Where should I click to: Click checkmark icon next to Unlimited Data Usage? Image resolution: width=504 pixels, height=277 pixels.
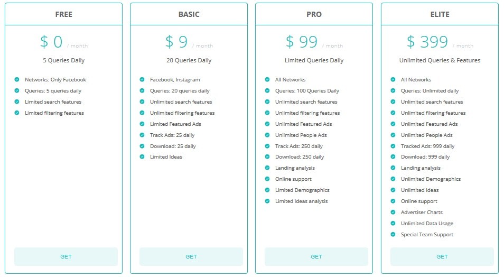393,223
